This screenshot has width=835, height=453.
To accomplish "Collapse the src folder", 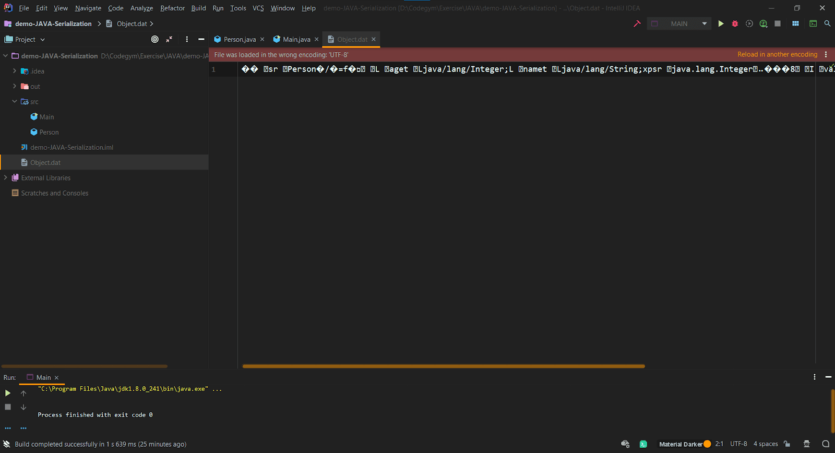I will [15, 102].
